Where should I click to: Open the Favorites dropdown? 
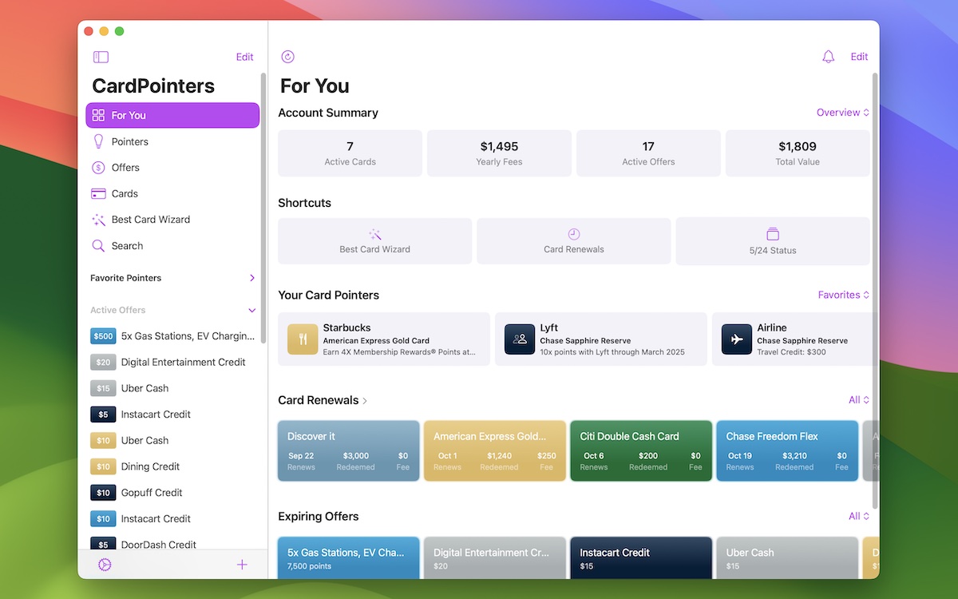pos(844,295)
